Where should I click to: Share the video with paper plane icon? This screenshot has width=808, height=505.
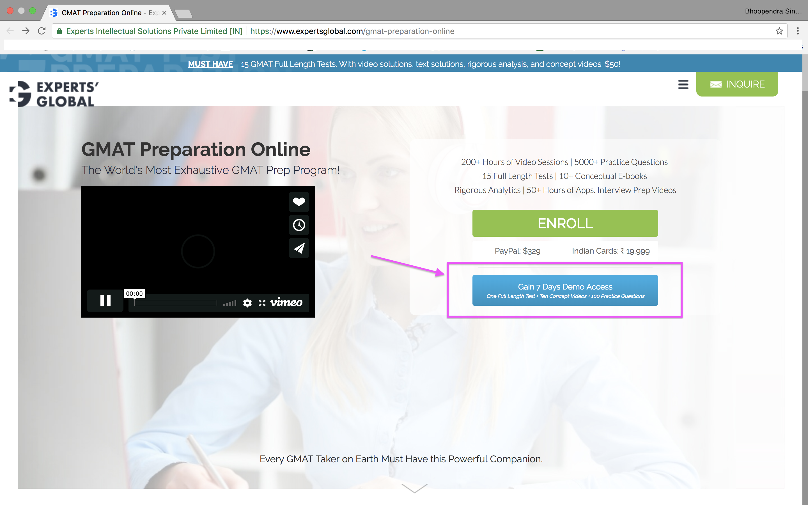point(299,248)
